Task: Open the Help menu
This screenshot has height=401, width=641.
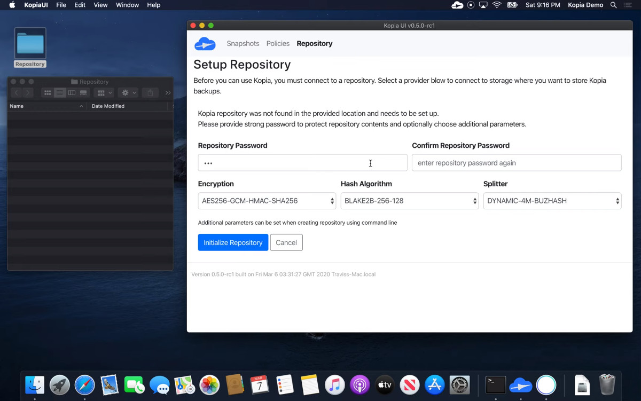Action: pos(154,5)
